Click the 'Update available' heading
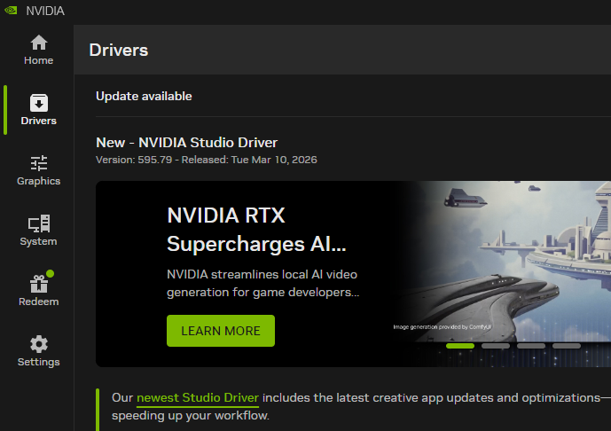This screenshot has width=611, height=431. point(144,97)
